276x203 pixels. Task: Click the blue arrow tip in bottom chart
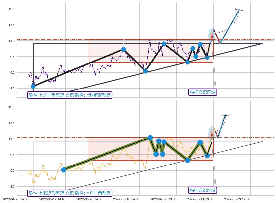point(225,115)
